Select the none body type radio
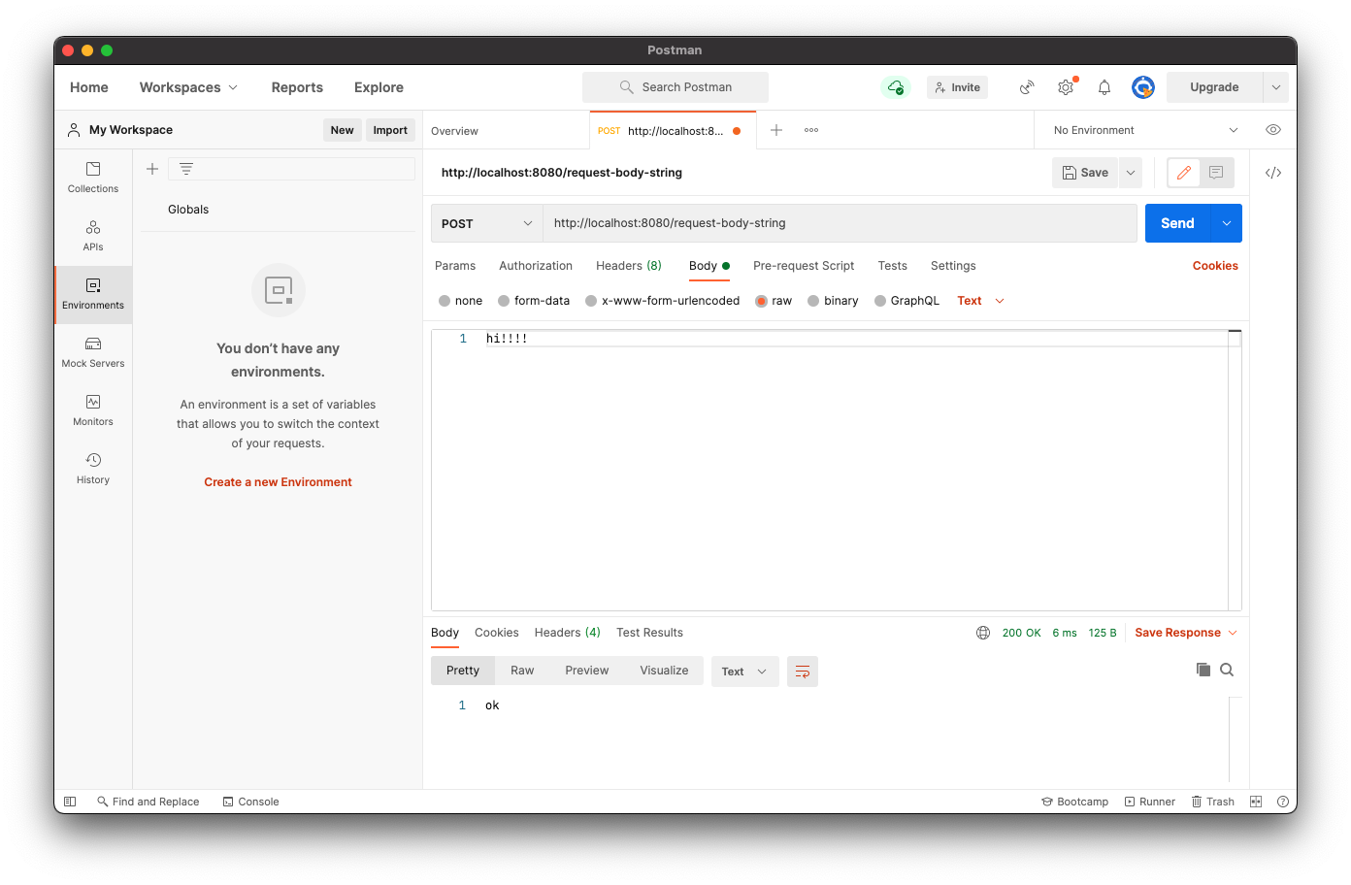 [x=445, y=301]
